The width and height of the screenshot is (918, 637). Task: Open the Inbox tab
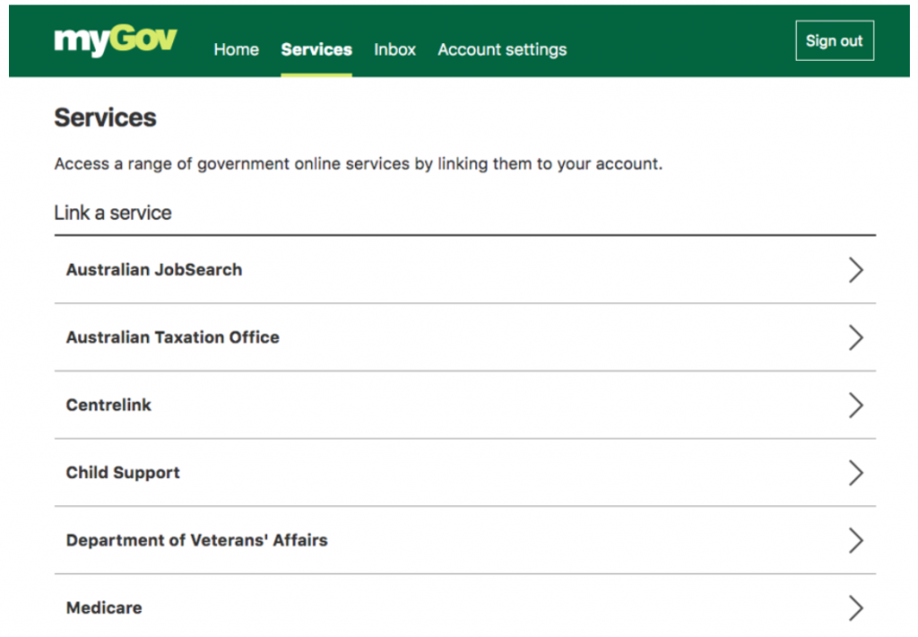point(394,50)
